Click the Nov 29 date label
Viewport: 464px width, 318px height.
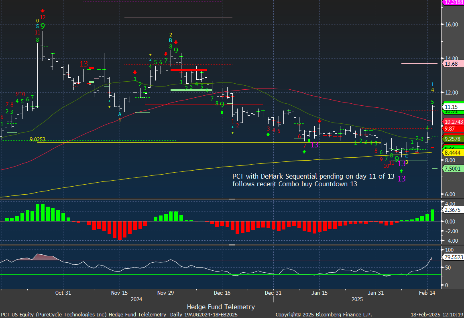[x=166, y=293]
